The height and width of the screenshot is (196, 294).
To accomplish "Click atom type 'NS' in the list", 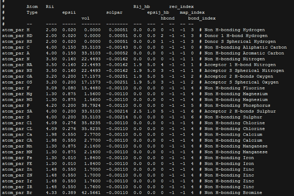I will [29, 71].
